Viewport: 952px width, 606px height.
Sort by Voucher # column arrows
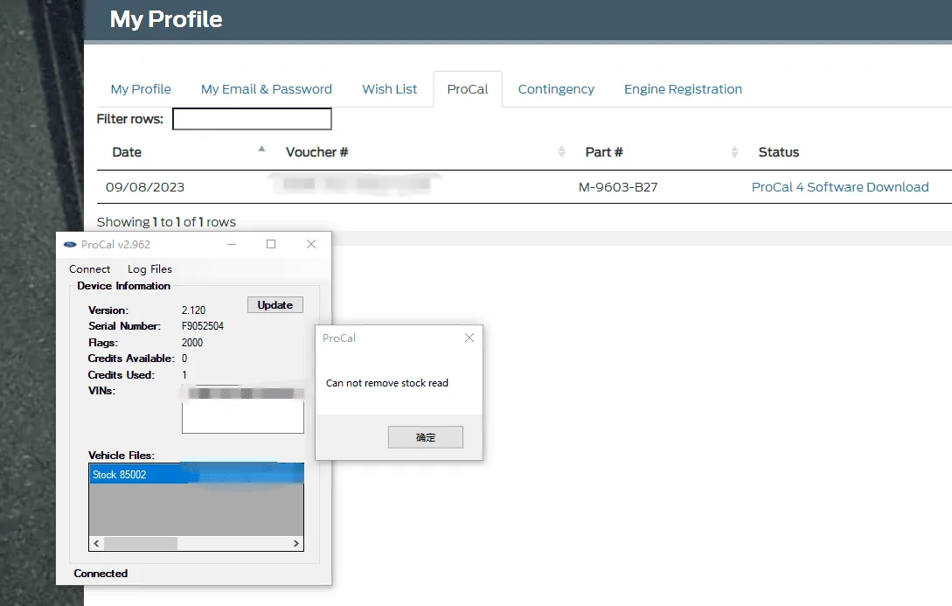[x=561, y=152]
